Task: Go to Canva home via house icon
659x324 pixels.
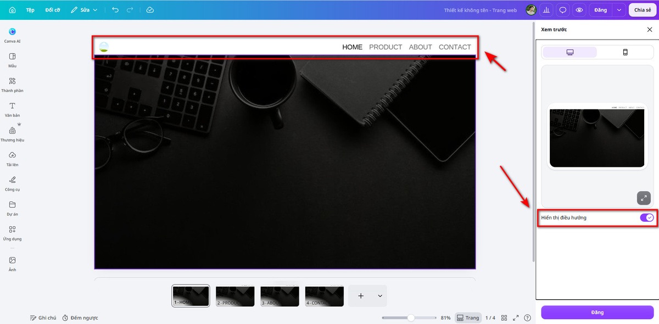Action: pyautogui.click(x=12, y=10)
